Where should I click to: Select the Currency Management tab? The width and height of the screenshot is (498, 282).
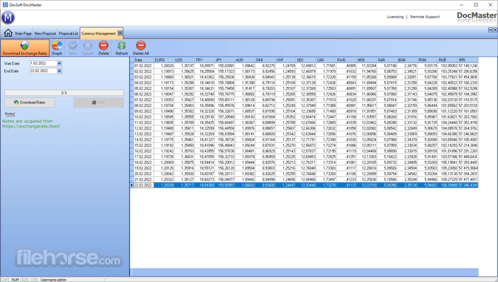tap(98, 33)
